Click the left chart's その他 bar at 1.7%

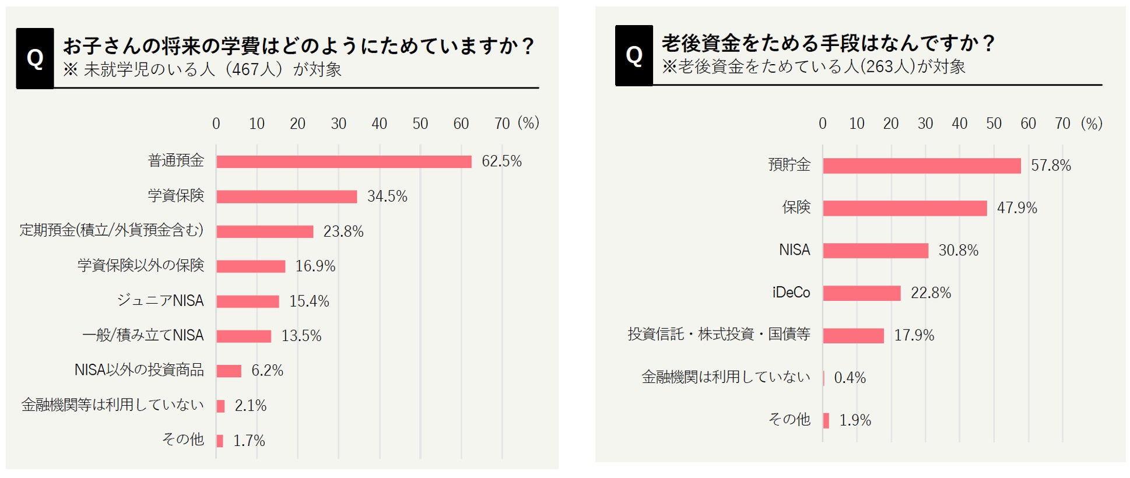tap(220, 441)
